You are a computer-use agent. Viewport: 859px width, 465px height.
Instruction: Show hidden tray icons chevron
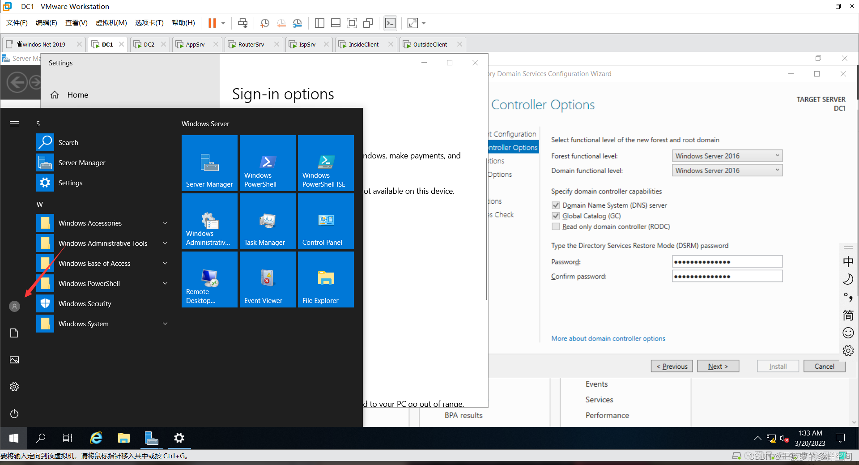(757, 438)
